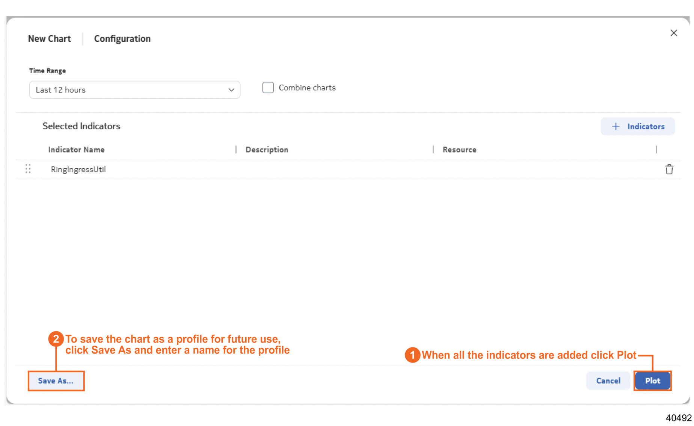Switch to the New Chart tab
Image resolution: width=694 pixels, height=426 pixels.
tap(49, 39)
